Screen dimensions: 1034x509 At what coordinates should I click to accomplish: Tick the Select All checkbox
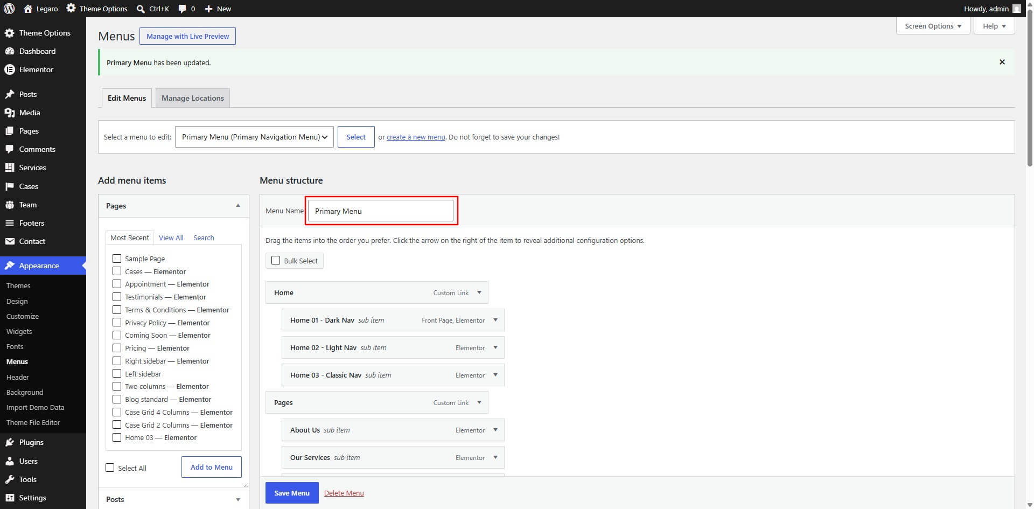[x=110, y=468]
